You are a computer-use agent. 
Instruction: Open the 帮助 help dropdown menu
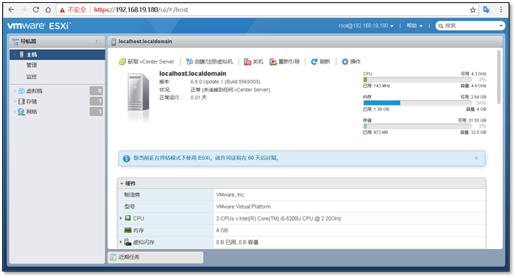point(415,25)
